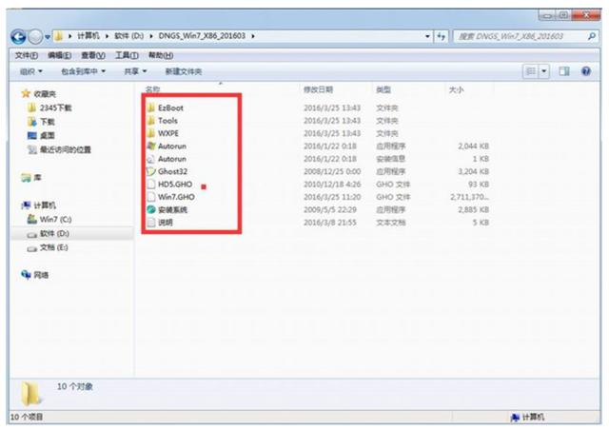Select the WXPE folder icon
Image resolution: width=609 pixels, height=430 pixels.
tap(151, 133)
